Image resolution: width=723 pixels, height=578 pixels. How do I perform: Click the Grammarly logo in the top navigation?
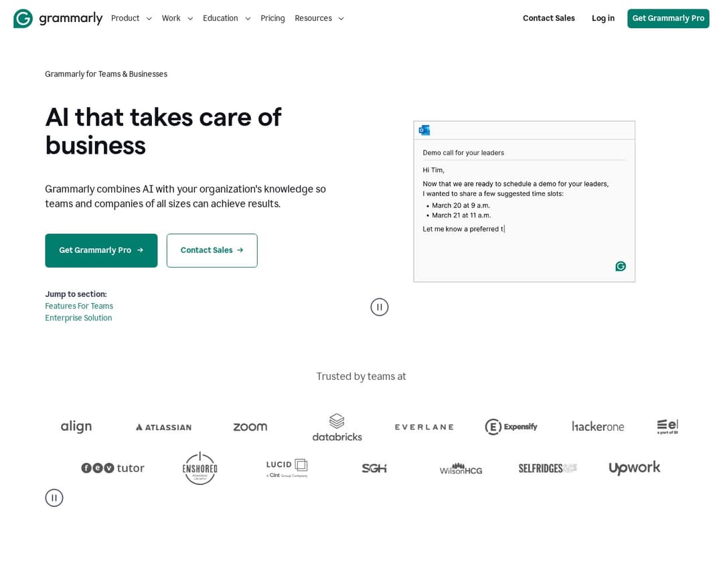click(x=58, y=18)
